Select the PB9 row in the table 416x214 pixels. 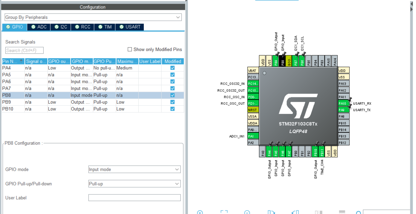point(93,102)
